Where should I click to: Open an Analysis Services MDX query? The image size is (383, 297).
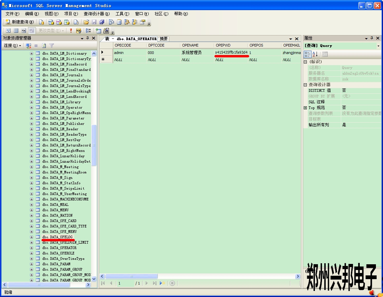51,22
